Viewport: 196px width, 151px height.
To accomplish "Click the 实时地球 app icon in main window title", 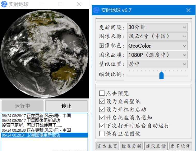I will click(x=4, y=4).
